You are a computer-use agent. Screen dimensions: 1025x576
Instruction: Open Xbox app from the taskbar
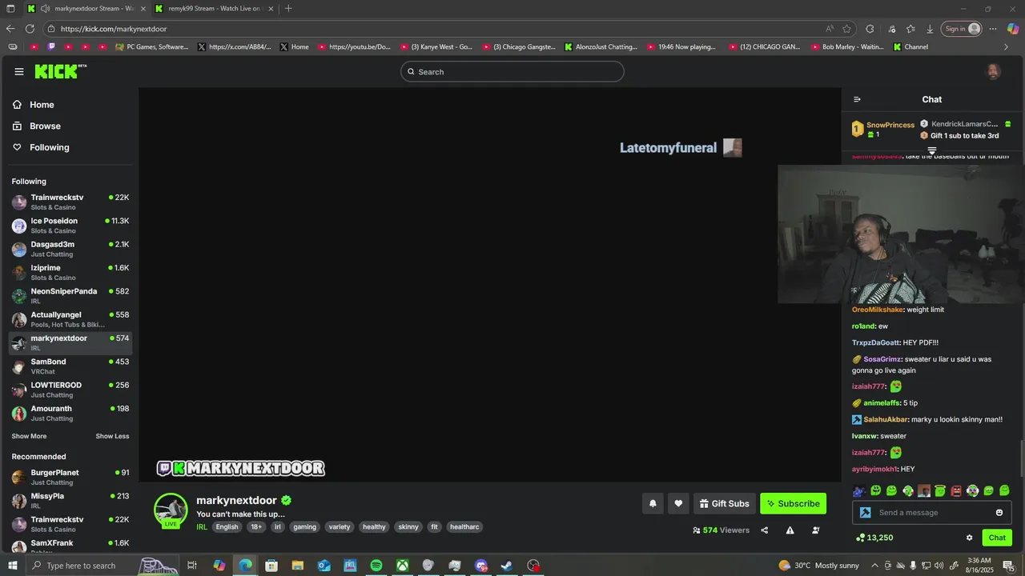402,566
